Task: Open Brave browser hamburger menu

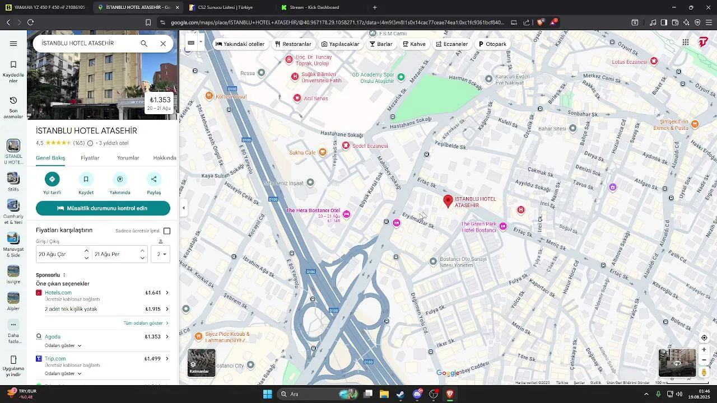Action: tap(709, 22)
